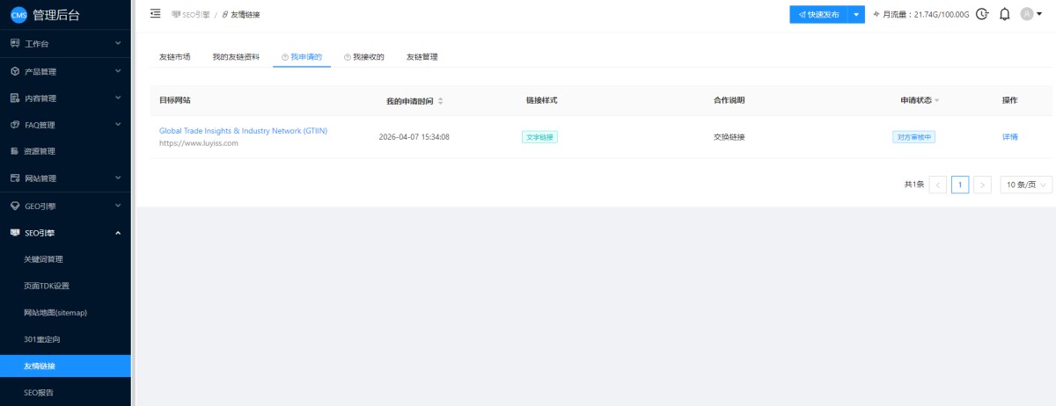Open the 快速发布 dropdown arrow
Viewport: 1056px width, 406px height.
coord(856,14)
